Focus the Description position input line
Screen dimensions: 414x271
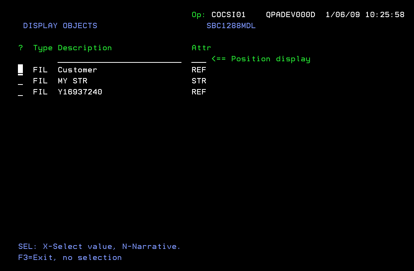119,59
